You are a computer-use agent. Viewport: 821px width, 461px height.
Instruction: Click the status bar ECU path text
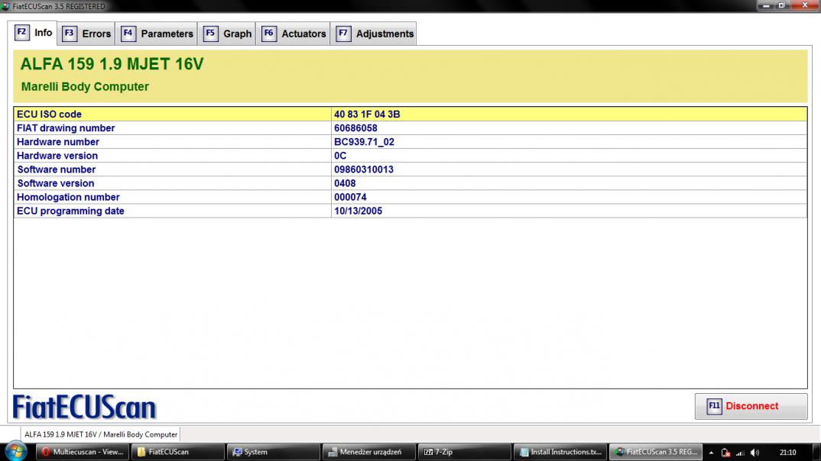click(101, 434)
